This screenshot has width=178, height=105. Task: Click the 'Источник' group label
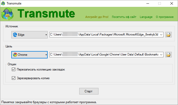[12, 26]
